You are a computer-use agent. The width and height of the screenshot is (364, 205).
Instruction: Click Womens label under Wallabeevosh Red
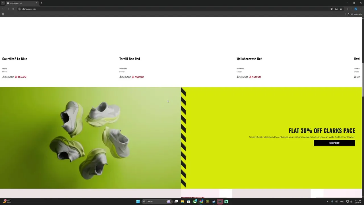240,69
